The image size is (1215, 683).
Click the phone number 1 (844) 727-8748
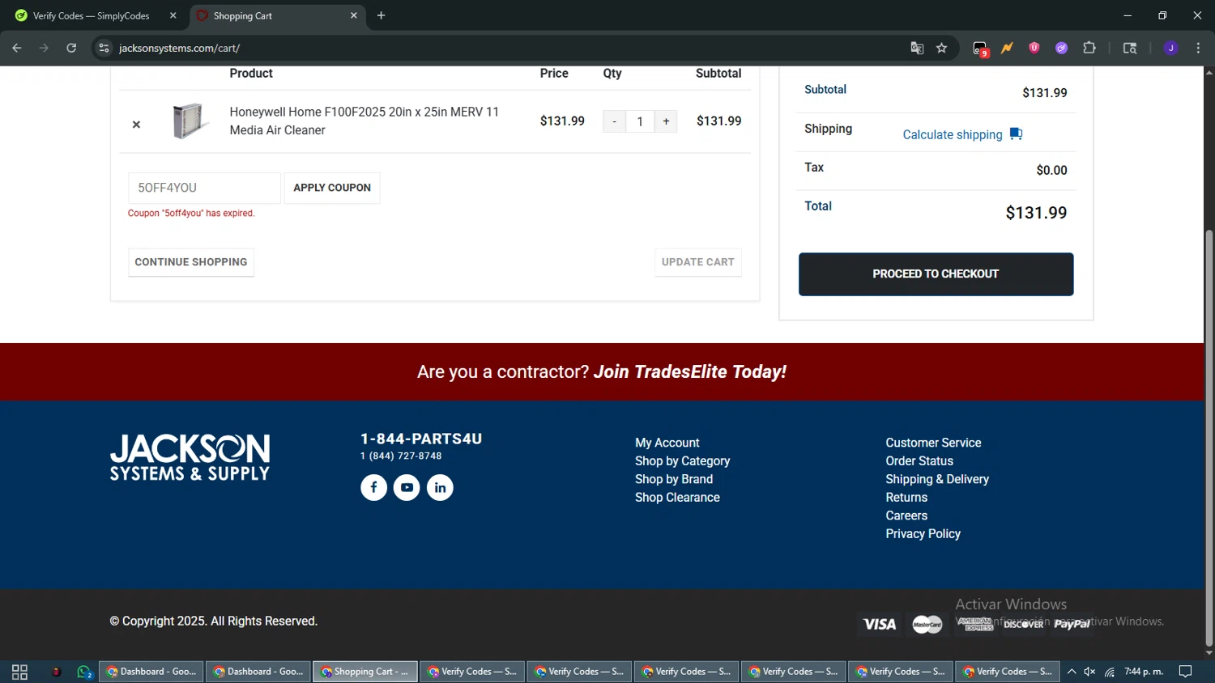point(401,456)
